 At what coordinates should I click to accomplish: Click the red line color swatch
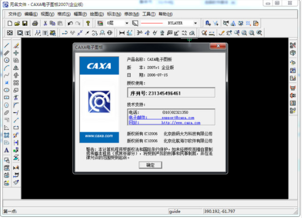[152, 23]
